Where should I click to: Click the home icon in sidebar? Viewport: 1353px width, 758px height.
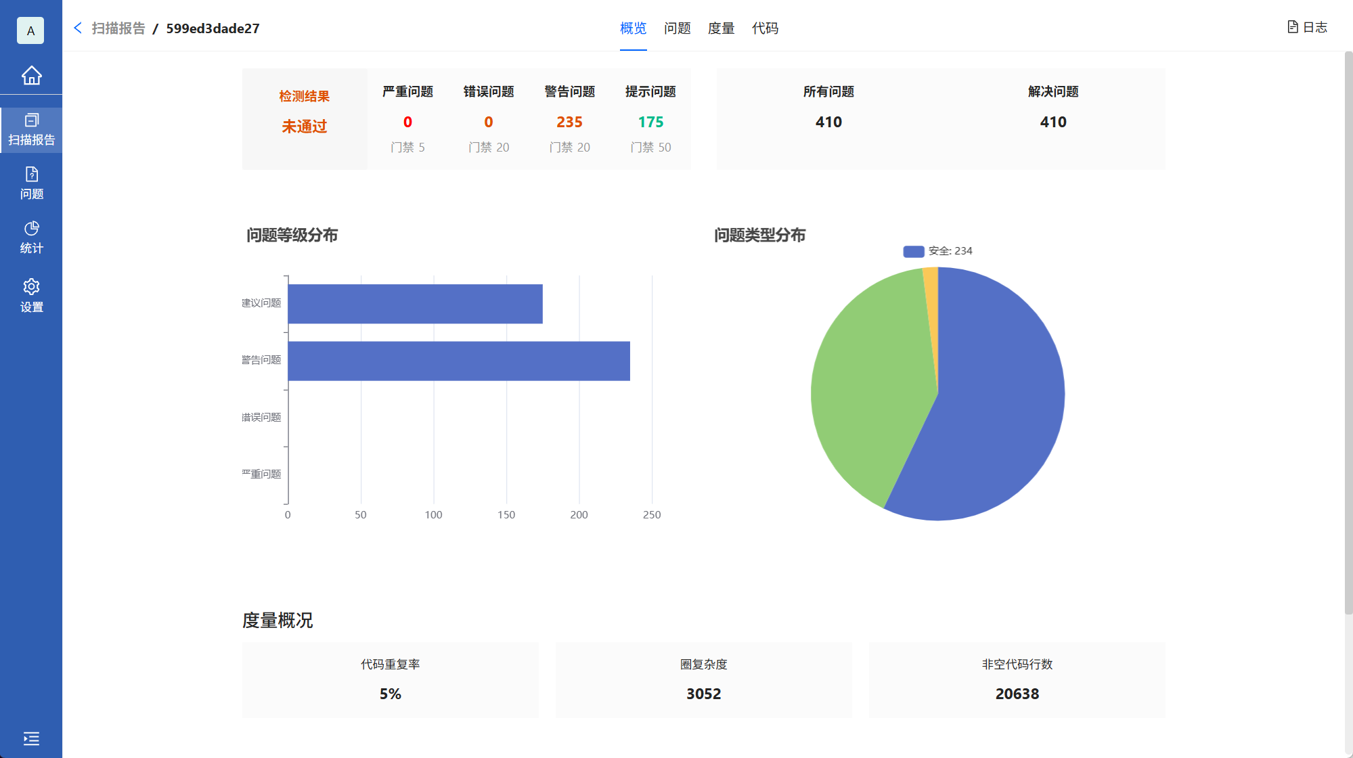pyautogui.click(x=31, y=75)
